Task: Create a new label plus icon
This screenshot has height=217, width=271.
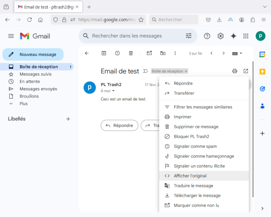Action: tap(68, 119)
